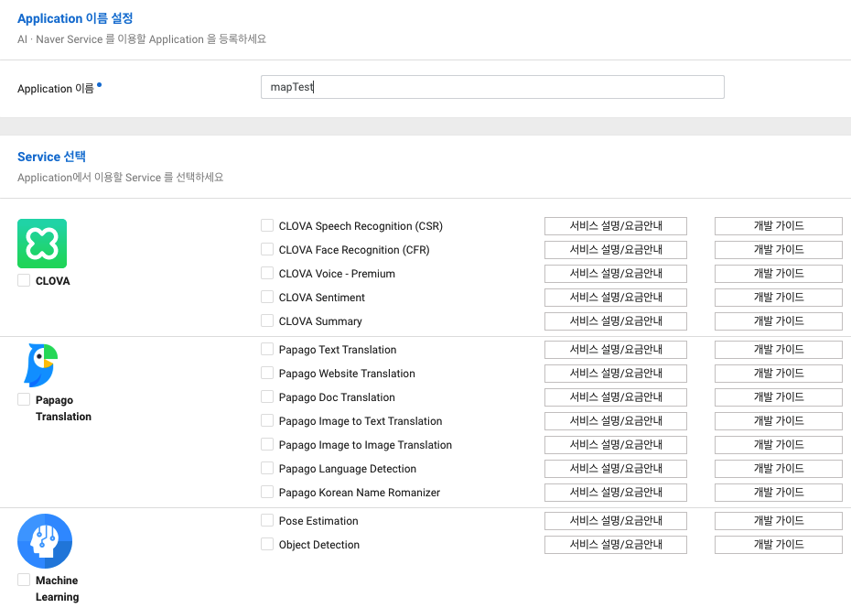Select the Pose Estimation checkbox

(x=267, y=520)
